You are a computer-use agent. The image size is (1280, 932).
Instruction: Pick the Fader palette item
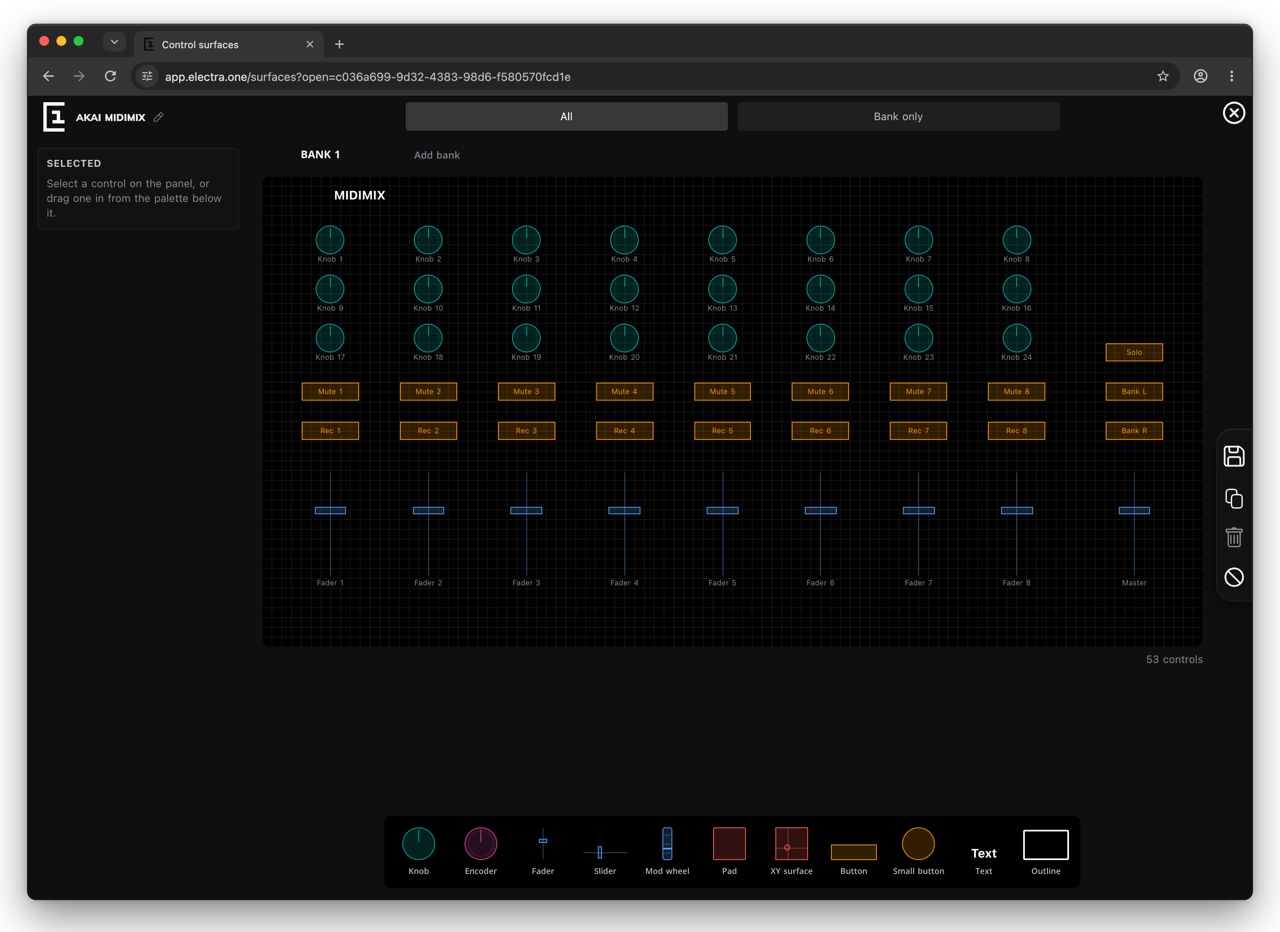pyautogui.click(x=542, y=851)
